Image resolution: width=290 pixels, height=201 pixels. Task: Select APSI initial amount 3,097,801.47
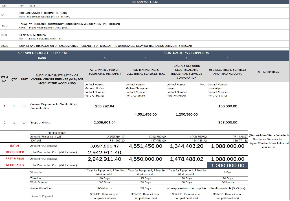pyautogui.click(x=104, y=146)
